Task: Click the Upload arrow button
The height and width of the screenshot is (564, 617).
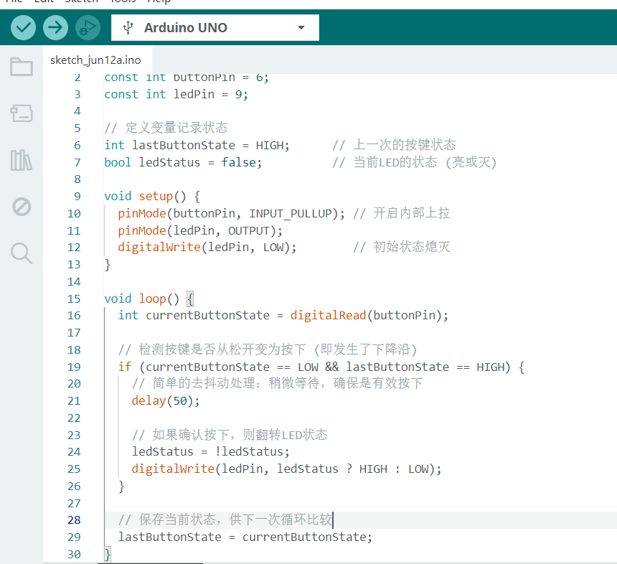Action: (x=55, y=27)
